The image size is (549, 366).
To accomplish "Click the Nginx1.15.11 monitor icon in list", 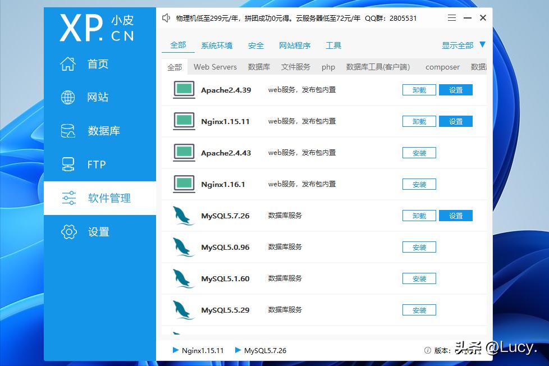I will pyautogui.click(x=184, y=121).
